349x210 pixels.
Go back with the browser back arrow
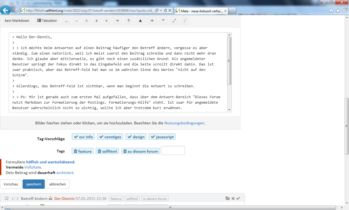click(6, 11)
